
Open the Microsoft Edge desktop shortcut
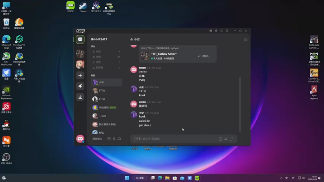click(x=6, y=42)
